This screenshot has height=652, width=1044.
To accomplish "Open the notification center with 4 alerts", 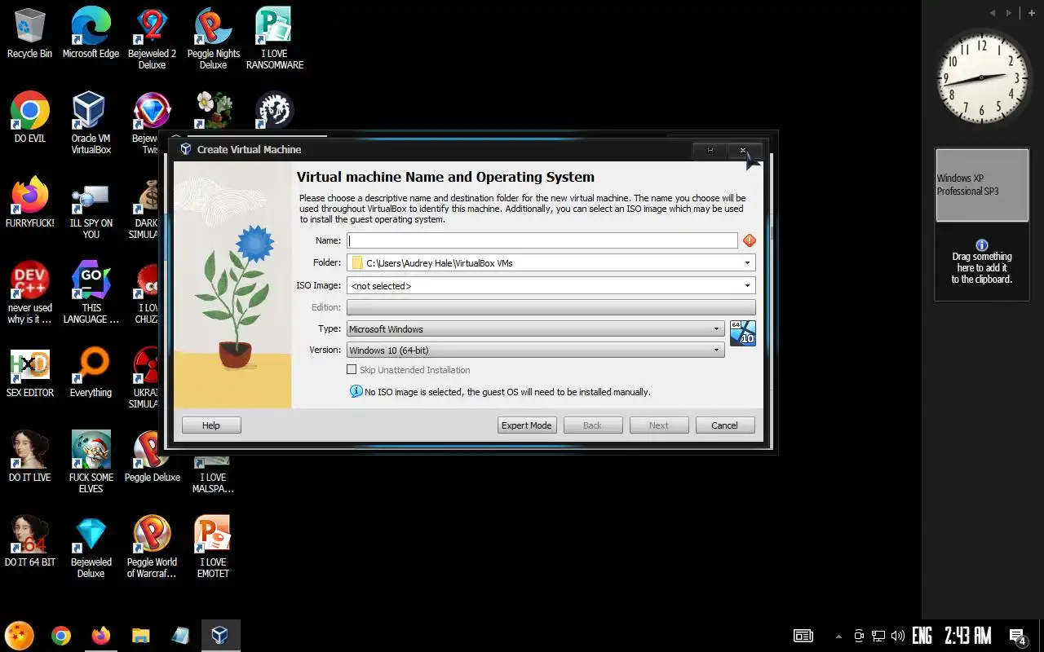I will [x=1018, y=637].
